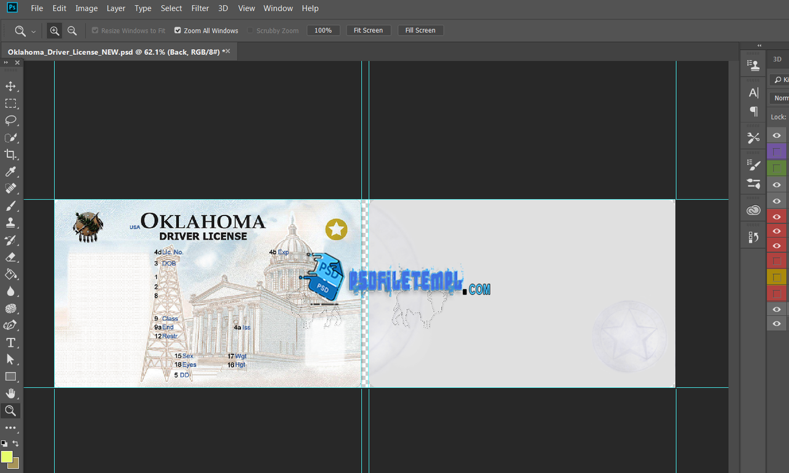Select the Move tool
The height and width of the screenshot is (473, 789).
tap(10, 86)
